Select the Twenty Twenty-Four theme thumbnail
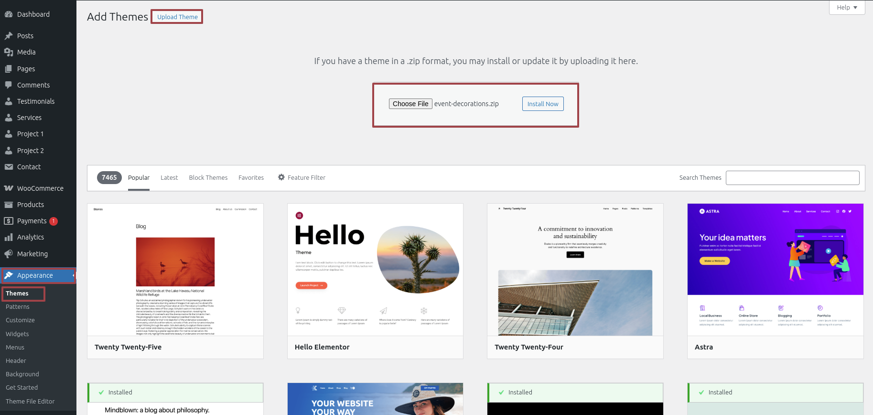This screenshot has width=873, height=415. 575,270
